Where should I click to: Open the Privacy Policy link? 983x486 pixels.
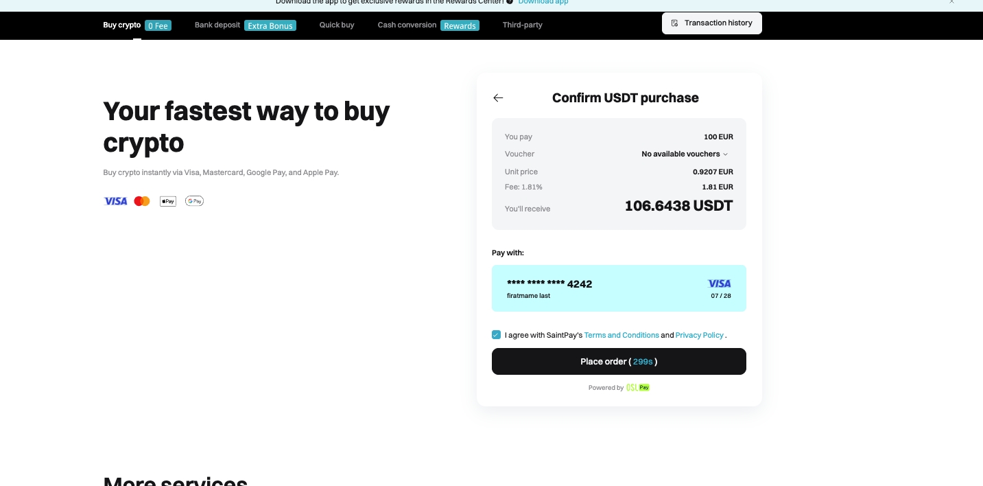point(700,335)
